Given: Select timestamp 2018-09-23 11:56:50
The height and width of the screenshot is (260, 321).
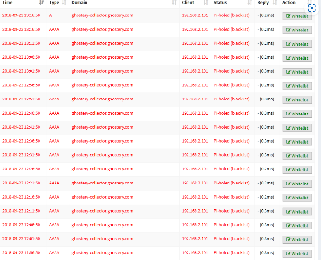Looking at the screenshot, I should 21,253.
